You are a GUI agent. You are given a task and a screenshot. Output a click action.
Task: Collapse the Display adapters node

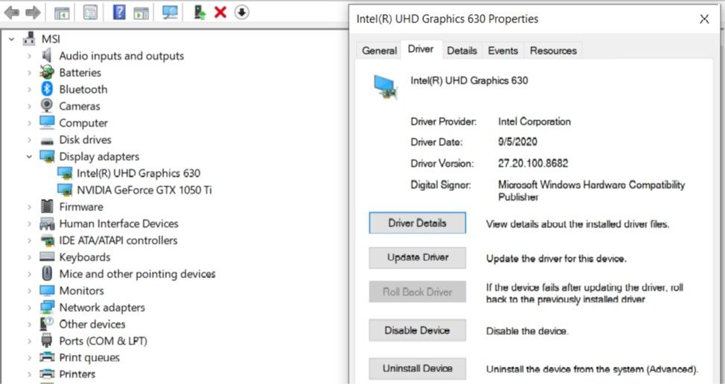click(x=29, y=157)
